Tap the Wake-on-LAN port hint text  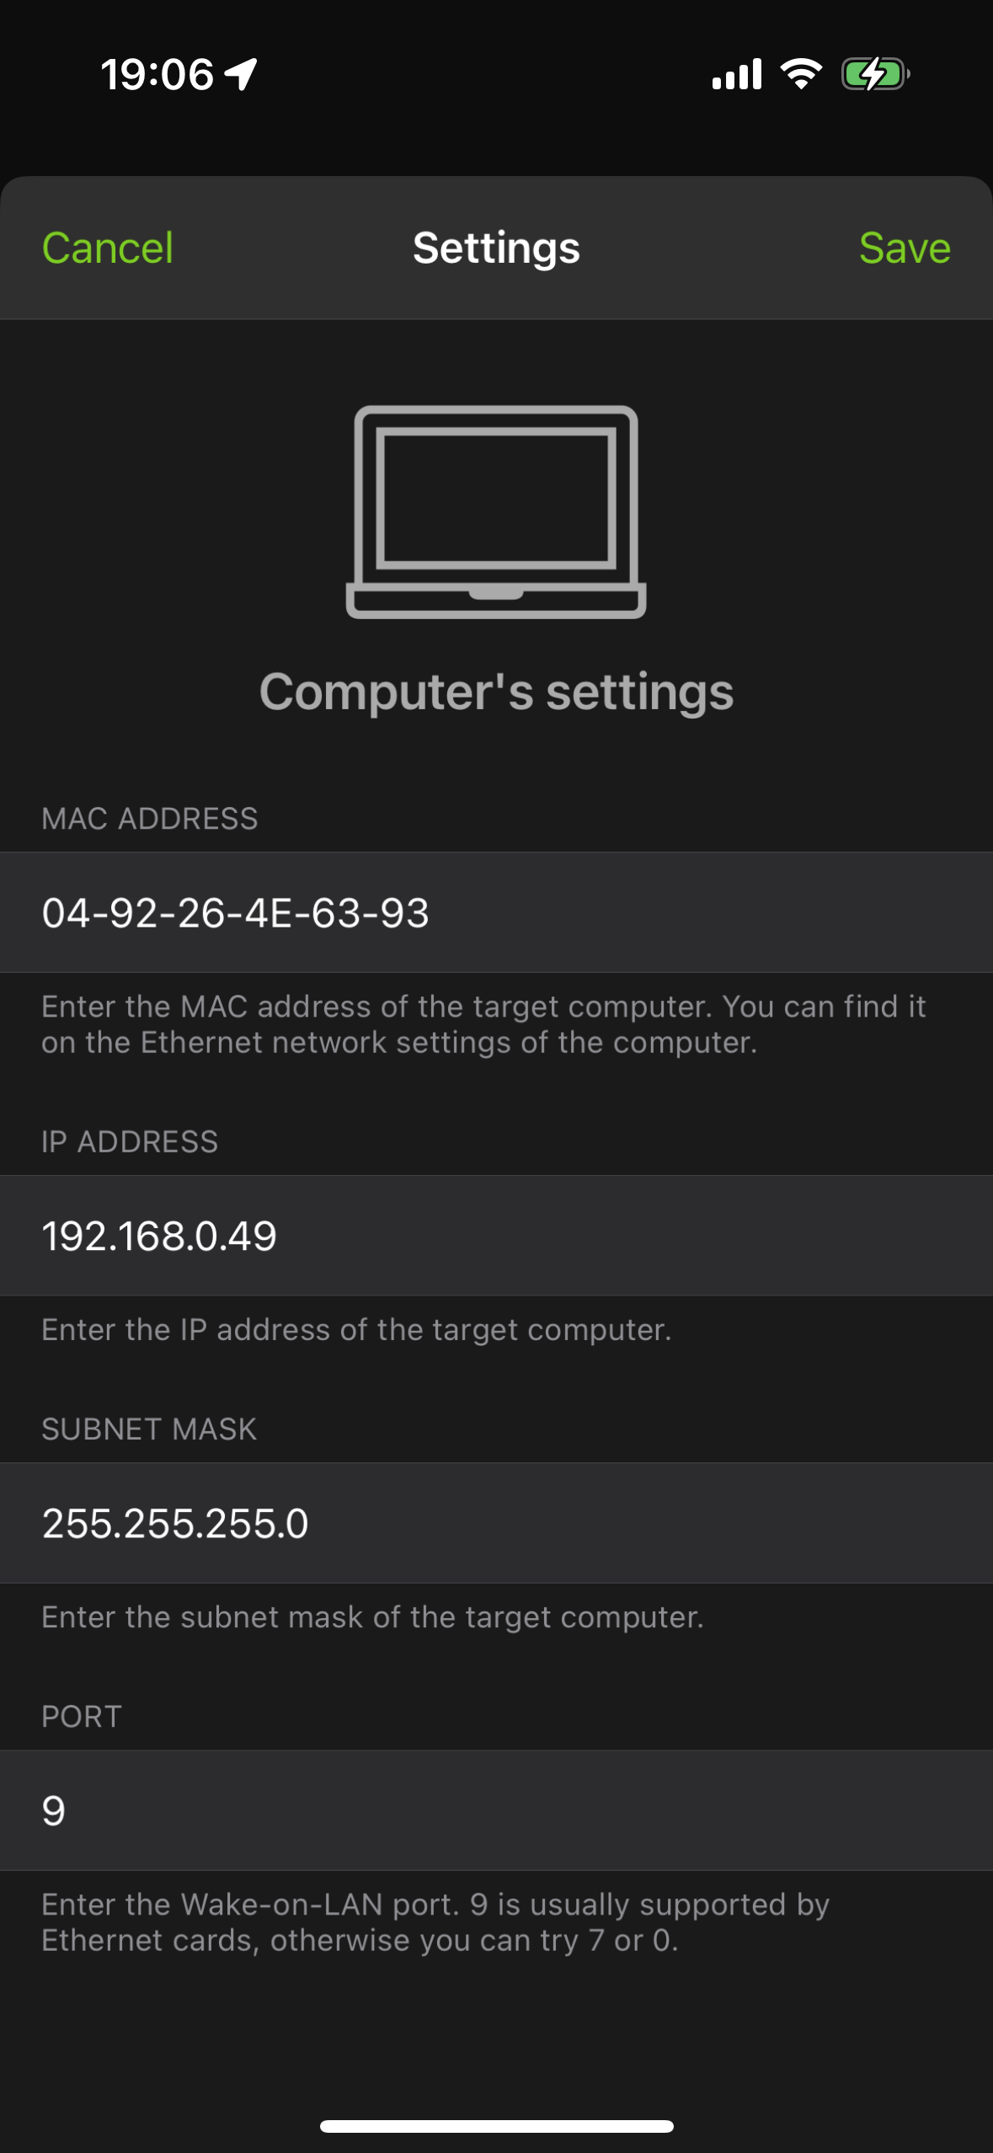coord(435,1922)
